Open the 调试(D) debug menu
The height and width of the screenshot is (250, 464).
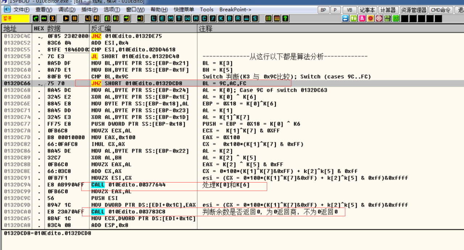[67, 10]
